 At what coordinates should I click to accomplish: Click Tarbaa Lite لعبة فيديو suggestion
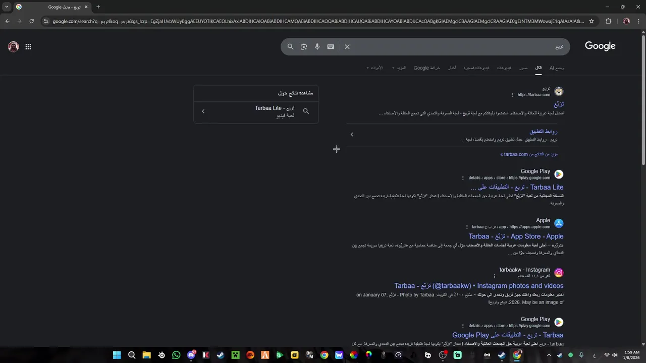(x=256, y=111)
